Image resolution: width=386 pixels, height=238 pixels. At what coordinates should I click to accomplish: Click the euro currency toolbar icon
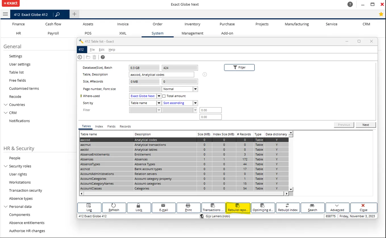[80, 57]
